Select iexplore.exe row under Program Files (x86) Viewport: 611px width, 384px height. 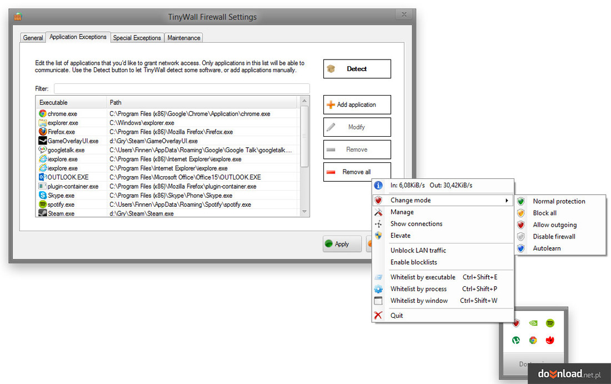click(x=168, y=159)
